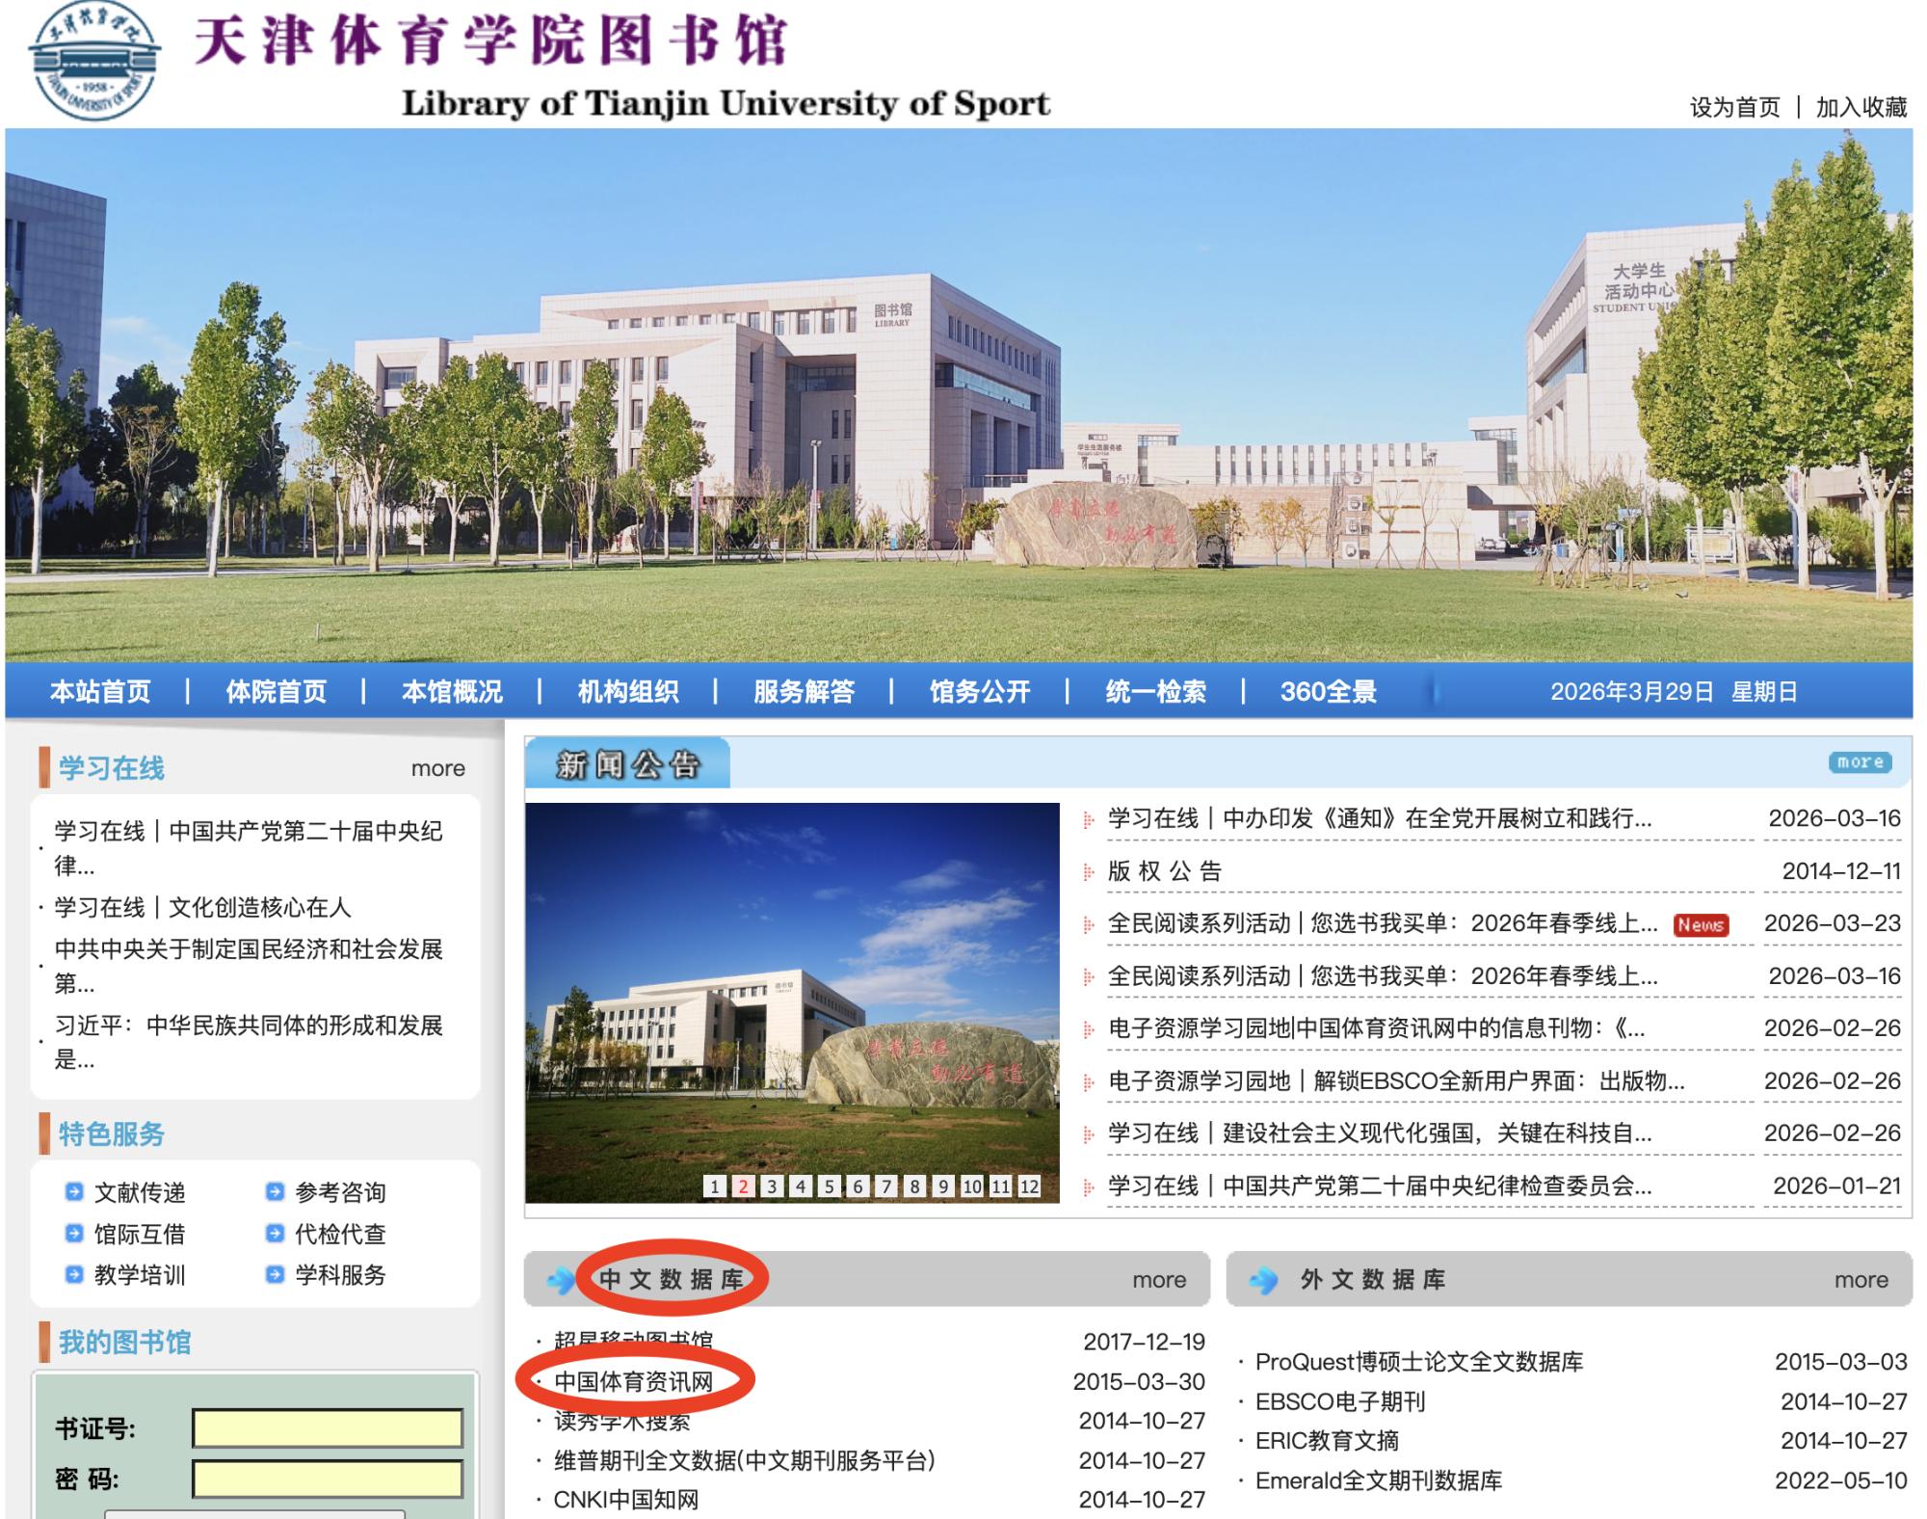Click the Tianjin University of Sport logo
1927x1519 pixels.
pyautogui.click(x=93, y=62)
